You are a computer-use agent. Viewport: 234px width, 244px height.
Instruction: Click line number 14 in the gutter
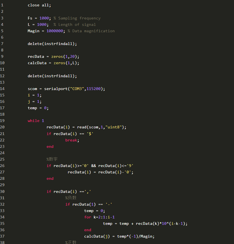[2, 89]
